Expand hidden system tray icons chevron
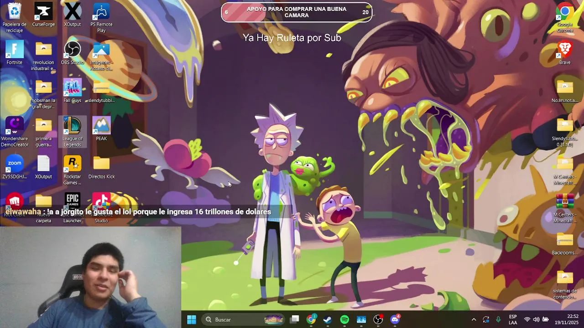Image resolution: width=584 pixels, height=328 pixels. (474, 320)
